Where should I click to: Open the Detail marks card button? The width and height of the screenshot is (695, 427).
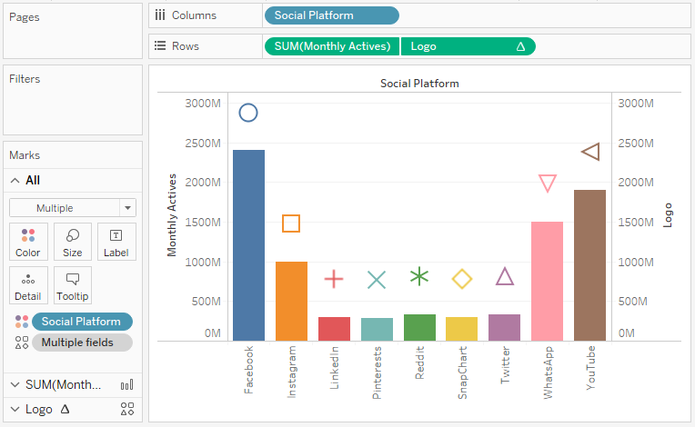pos(28,285)
